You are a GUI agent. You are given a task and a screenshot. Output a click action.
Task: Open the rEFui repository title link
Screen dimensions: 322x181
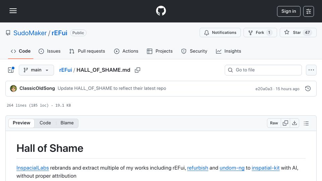click(59, 33)
